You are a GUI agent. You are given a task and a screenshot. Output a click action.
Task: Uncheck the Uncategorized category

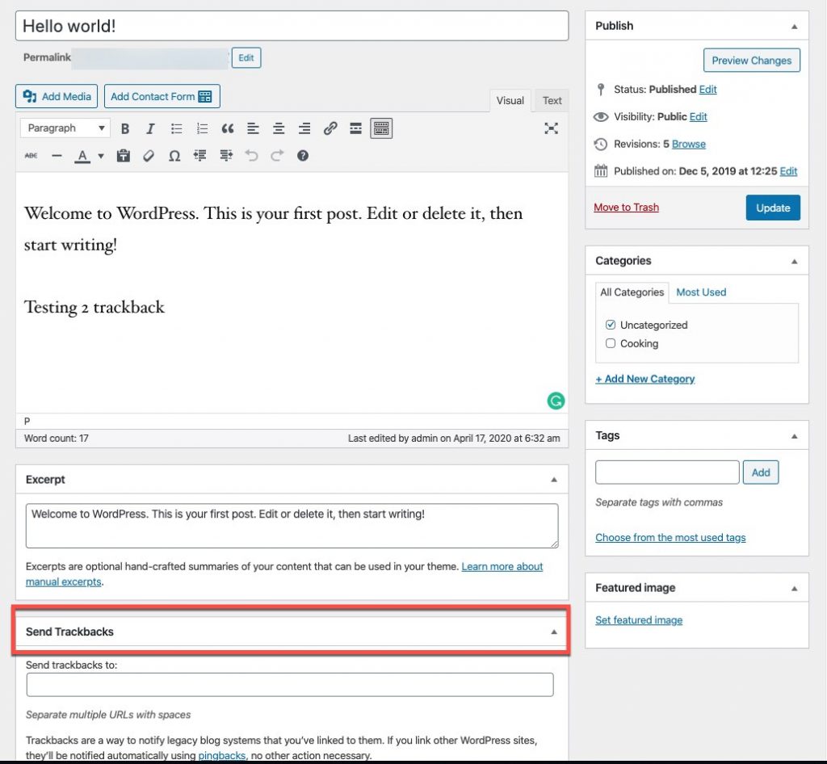(x=611, y=325)
